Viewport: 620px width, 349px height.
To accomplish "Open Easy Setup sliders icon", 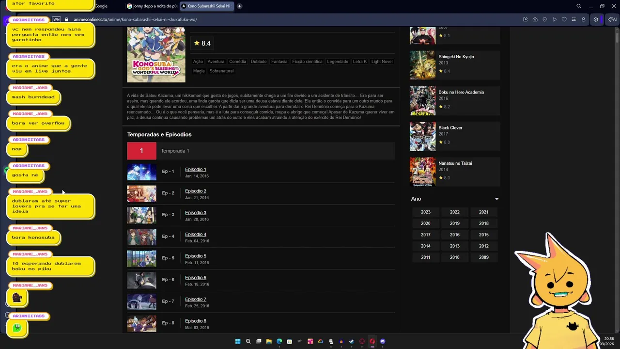I will [573, 19].
